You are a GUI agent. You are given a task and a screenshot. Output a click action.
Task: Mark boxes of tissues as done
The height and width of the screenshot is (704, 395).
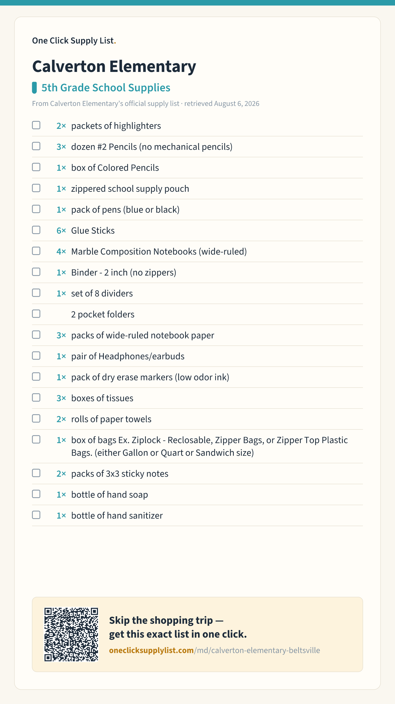[x=36, y=398]
